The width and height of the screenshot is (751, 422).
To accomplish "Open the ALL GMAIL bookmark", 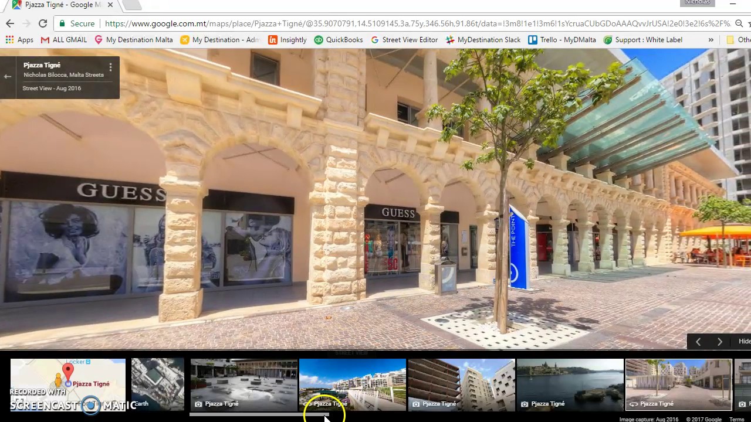I will point(63,40).
